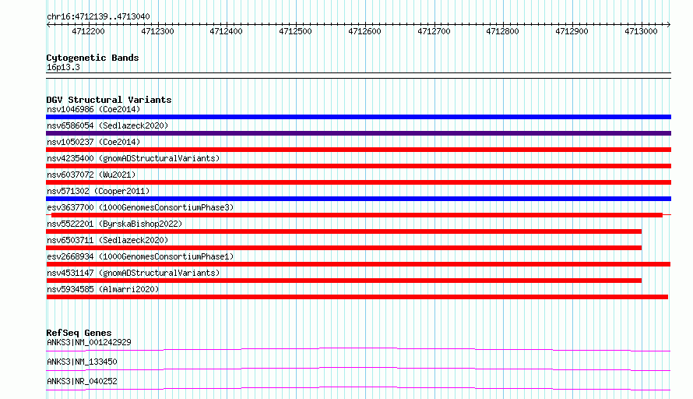Select the red nsv5934585 variant bar

point(357,297)
